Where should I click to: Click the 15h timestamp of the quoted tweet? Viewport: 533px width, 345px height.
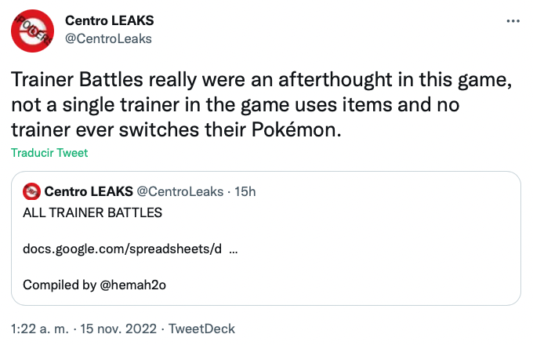[245, 191]
